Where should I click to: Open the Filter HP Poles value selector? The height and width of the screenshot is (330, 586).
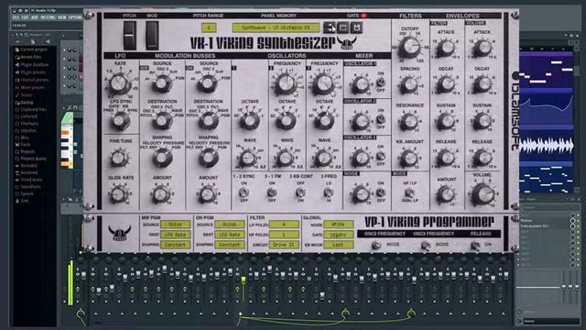point(284,235)
